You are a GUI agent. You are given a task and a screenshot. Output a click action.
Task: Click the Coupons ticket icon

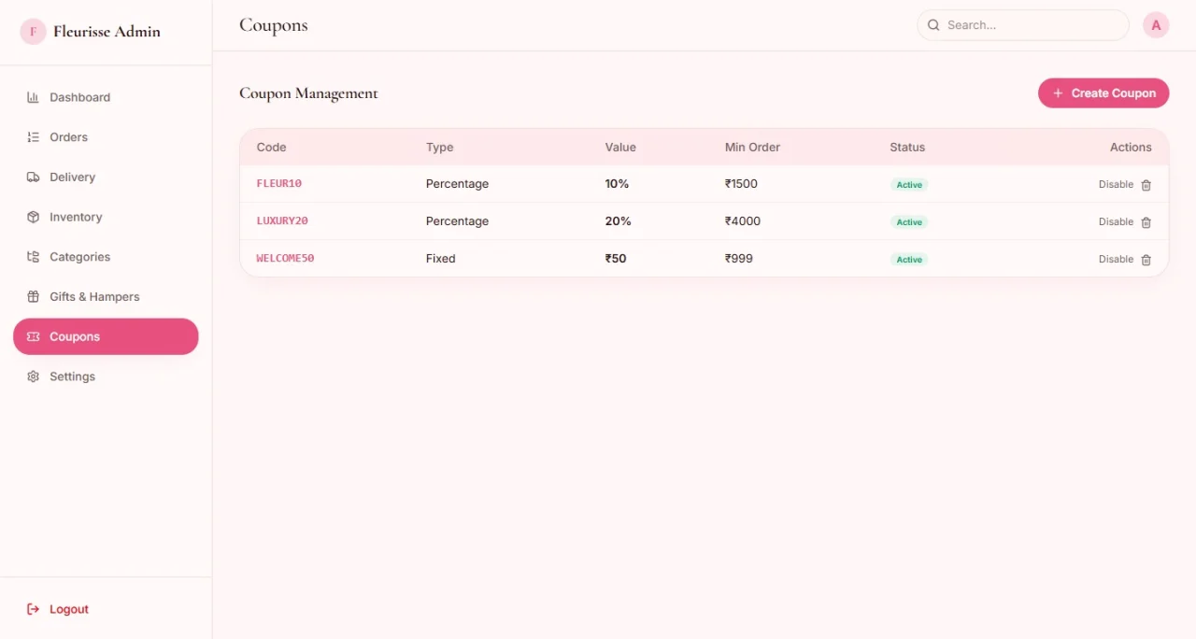(33, 336)
